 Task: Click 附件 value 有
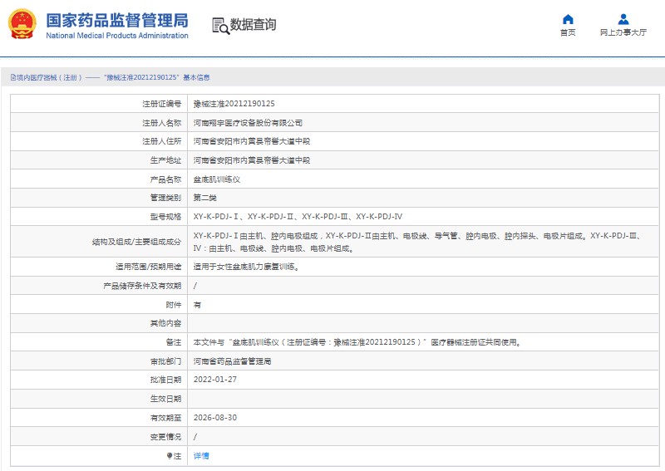(197, 305)
